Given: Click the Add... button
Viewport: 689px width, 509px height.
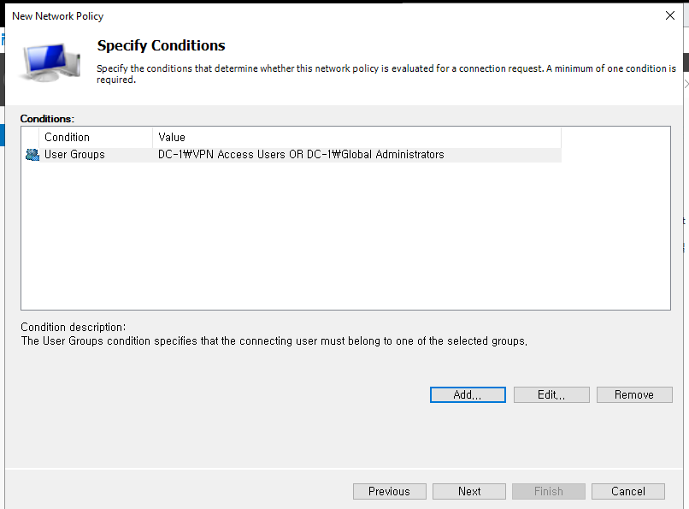Looking at the screenshot, I should (x=468, y=394).
